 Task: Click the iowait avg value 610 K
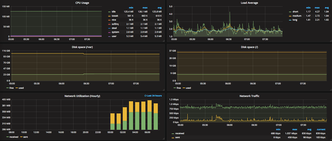coord(158,16)
